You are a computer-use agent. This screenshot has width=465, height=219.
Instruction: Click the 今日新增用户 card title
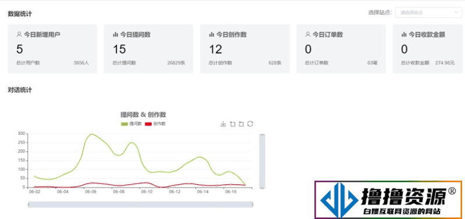click(42, 35)
